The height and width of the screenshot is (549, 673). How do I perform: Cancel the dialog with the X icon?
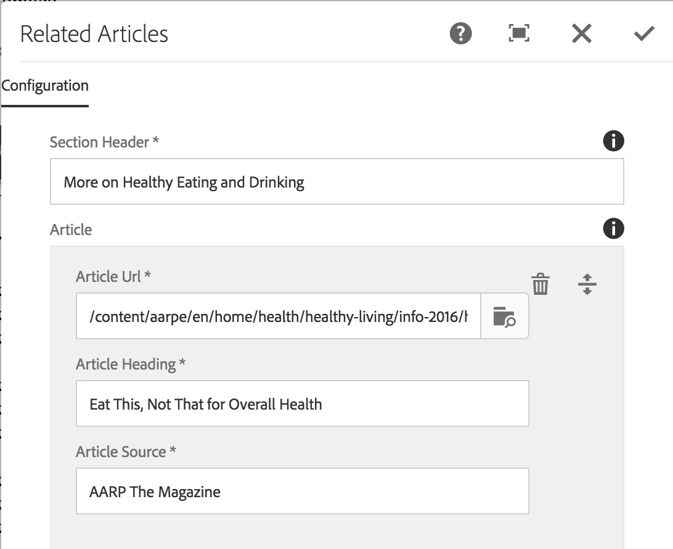tap(582, 33)
